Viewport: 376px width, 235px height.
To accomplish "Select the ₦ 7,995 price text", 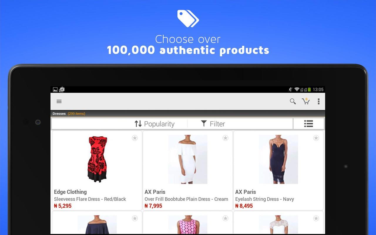I will click(x=153, y=206).
